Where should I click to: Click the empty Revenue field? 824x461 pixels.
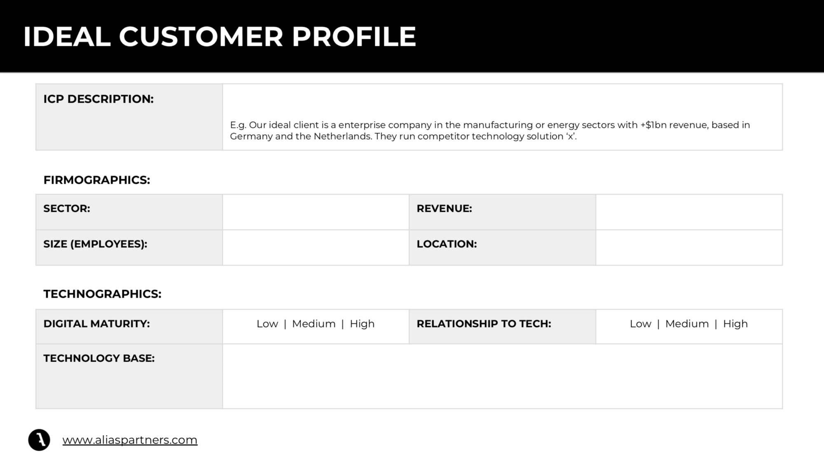689,212
